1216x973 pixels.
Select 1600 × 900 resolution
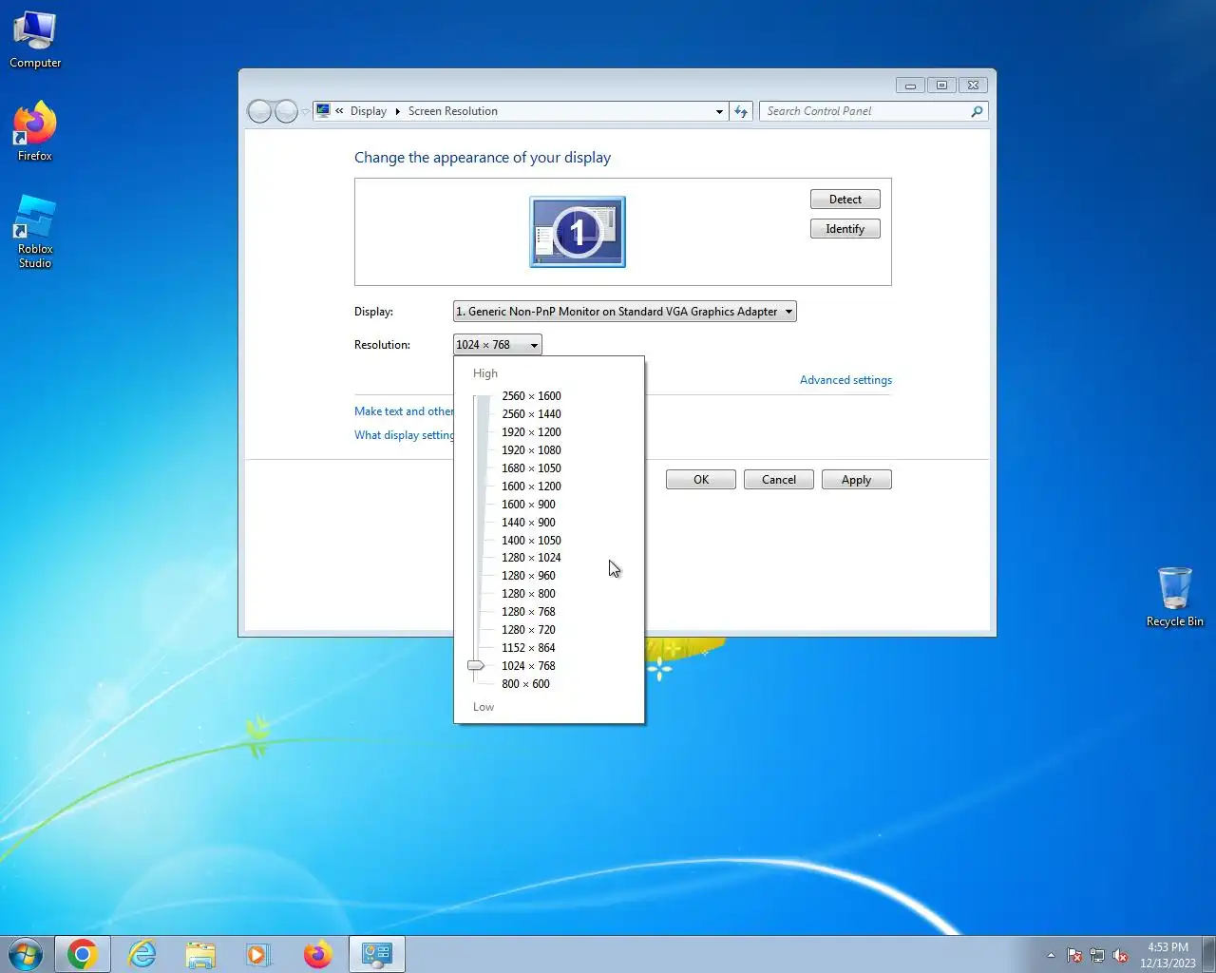click(528, 505)
